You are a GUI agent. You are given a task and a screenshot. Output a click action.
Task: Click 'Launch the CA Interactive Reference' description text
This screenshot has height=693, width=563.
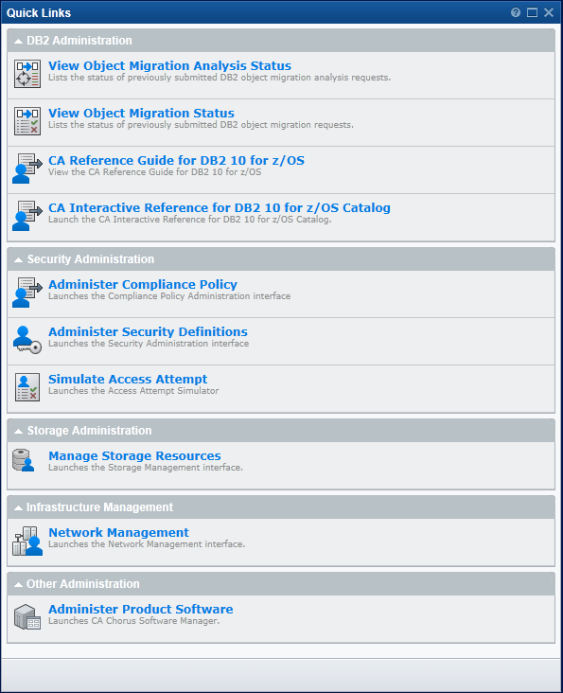click(190, 220)
